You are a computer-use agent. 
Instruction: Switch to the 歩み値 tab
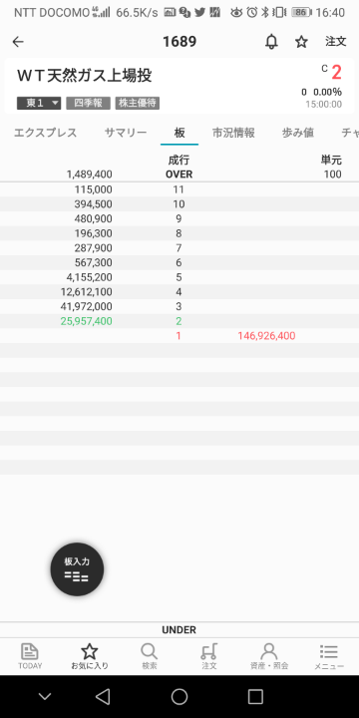[x=298, y=134]
